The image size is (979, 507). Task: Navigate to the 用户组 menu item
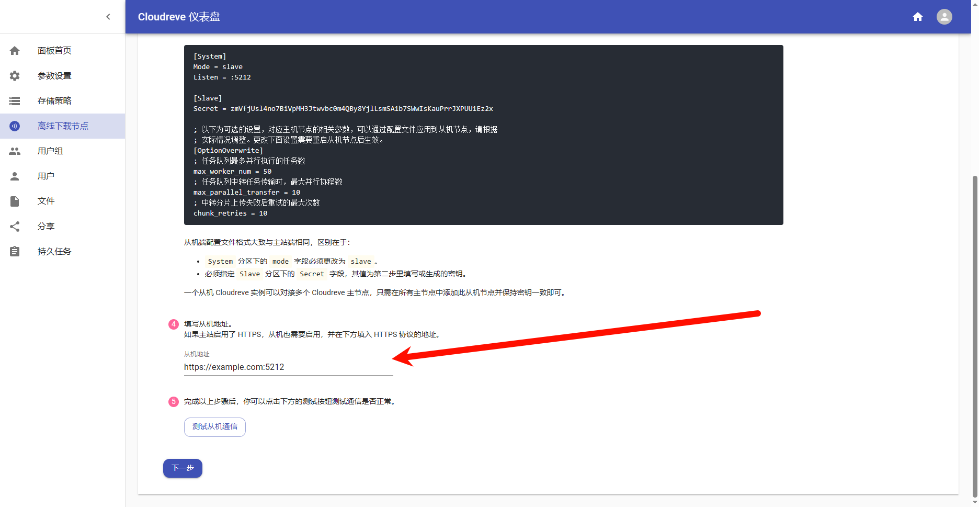tap(62, 151)
